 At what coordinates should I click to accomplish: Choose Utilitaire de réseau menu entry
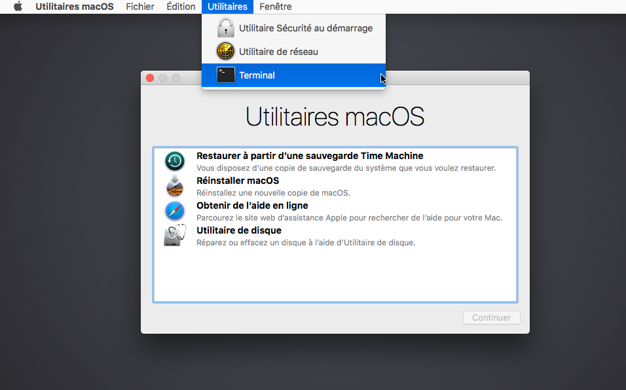(x=293, y=52)
